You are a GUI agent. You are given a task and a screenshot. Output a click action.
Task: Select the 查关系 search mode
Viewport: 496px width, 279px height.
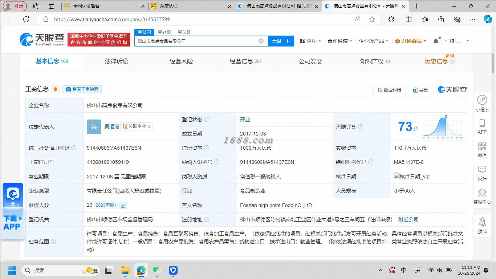click(184, 32)
